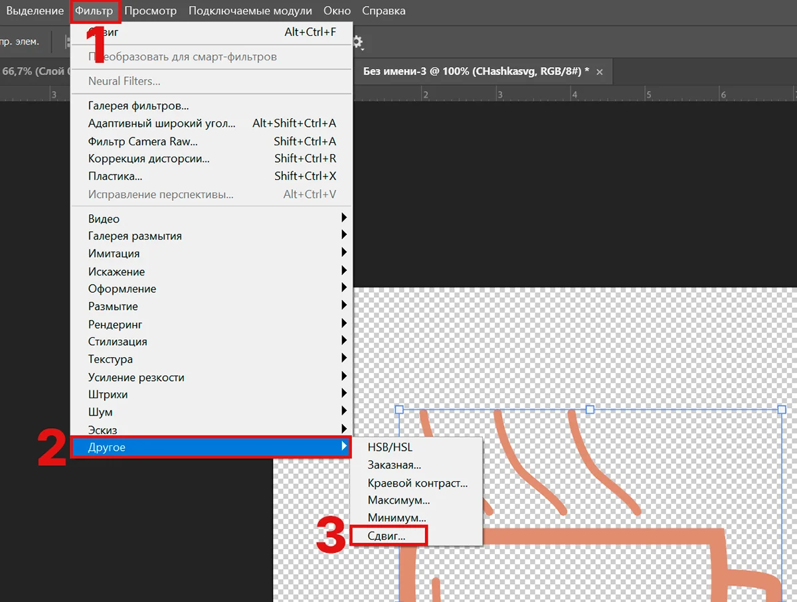
Task: Expand the Размытие submenu
Action: click(211, 306)
